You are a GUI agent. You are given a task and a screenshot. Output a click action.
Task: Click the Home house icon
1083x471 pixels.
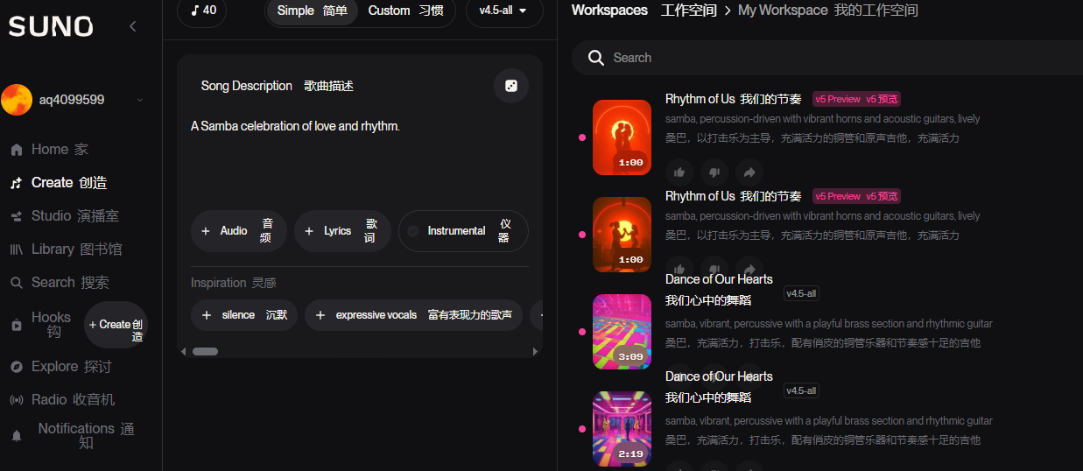tap(16, 150)
